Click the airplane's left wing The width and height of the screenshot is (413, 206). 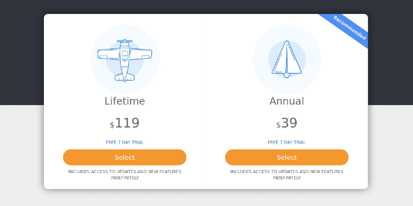pyautogui.click(x=107, y=53)
